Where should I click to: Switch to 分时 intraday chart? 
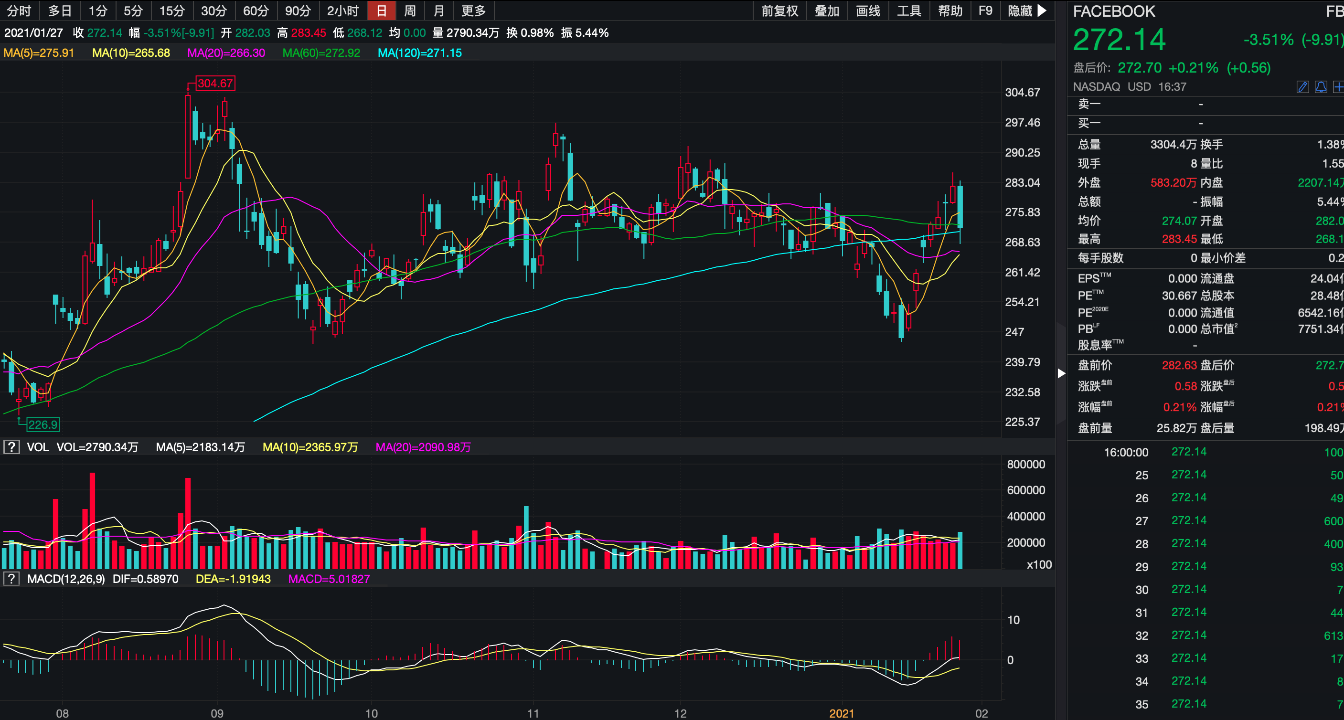19,11
